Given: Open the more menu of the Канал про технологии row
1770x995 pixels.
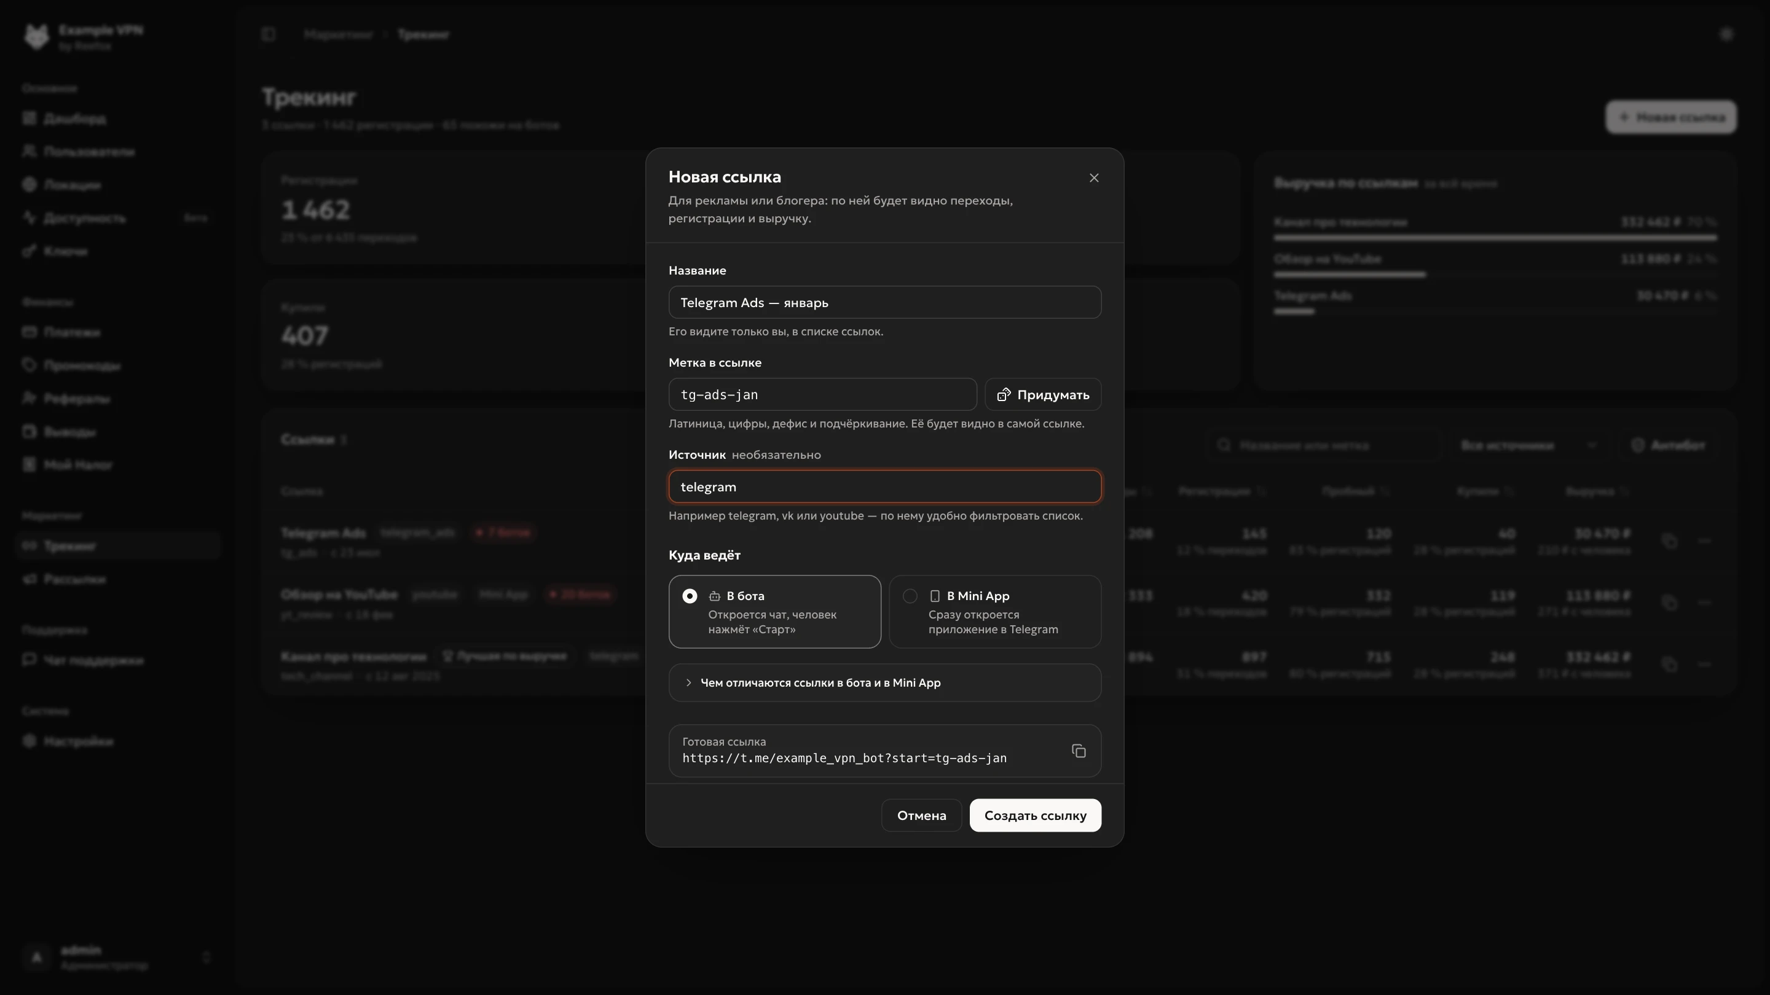Looking at the screenshot, I should [x=1704, y=665].
